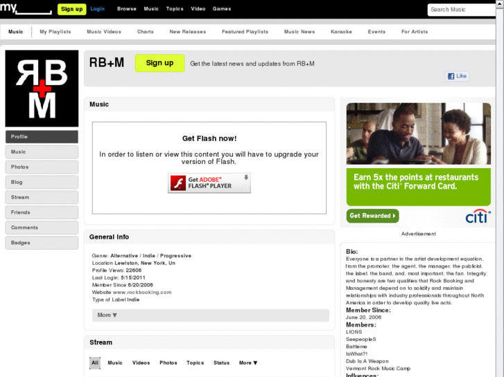Click member name 'SeepeopleS'
This screenshot has height=377, width=504.
coord(361,340)
